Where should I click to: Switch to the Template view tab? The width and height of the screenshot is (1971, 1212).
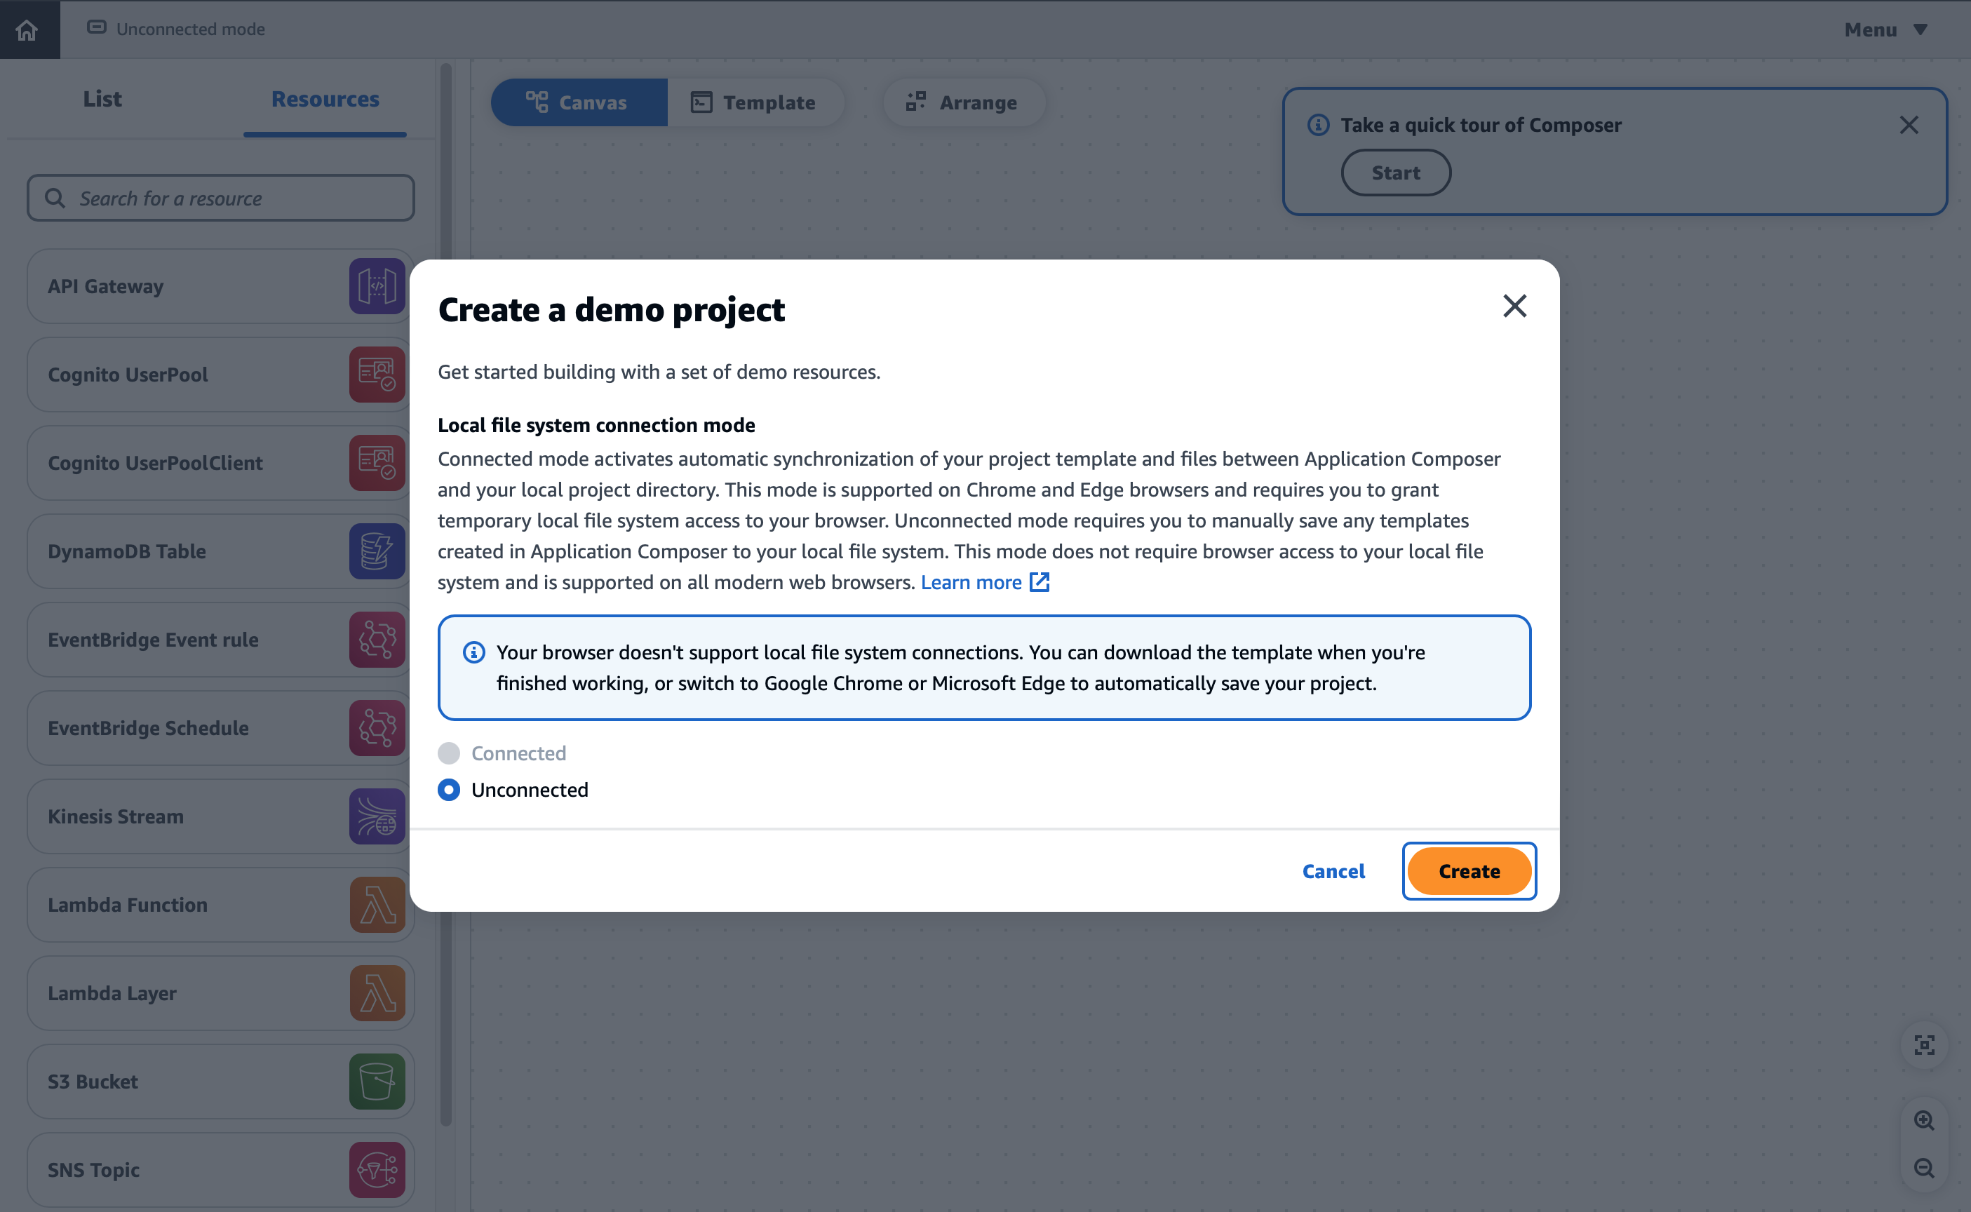(x=753, y=102)
